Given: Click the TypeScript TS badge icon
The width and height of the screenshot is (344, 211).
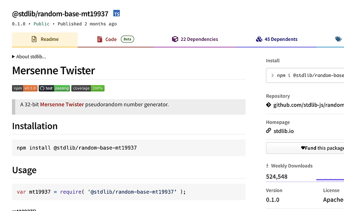Looking at the screenshot, I should tap(117, 13).
